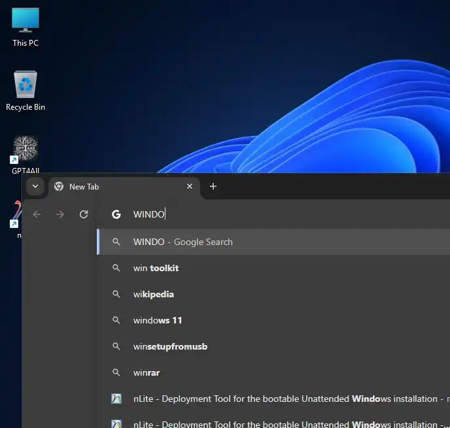Click search icon beside wikipedia
Viewport: 450px width, 428px height.
(116, 294)
